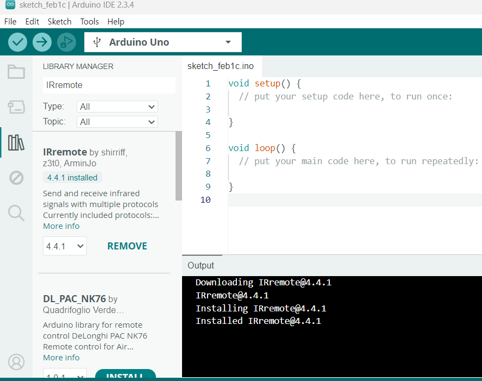This screenshot has height=381, width=482.
Task: Open the File menu
Action: [10, 22]
